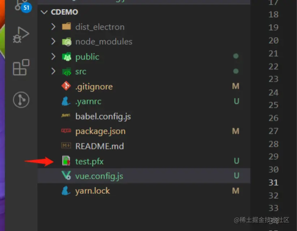The height and width of the screenshot is (231, 297).
Task: Open the Run and Debug view
Action: pos(21,35)
